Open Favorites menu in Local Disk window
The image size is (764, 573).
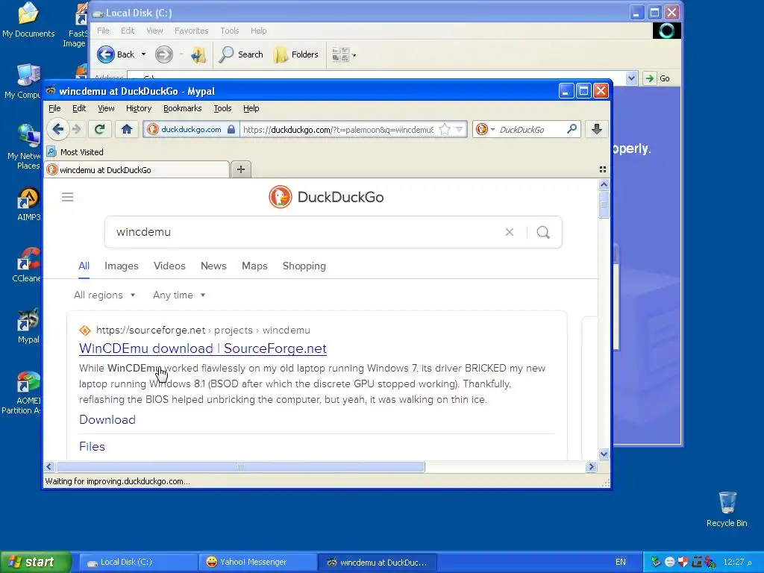pos(192,31)
